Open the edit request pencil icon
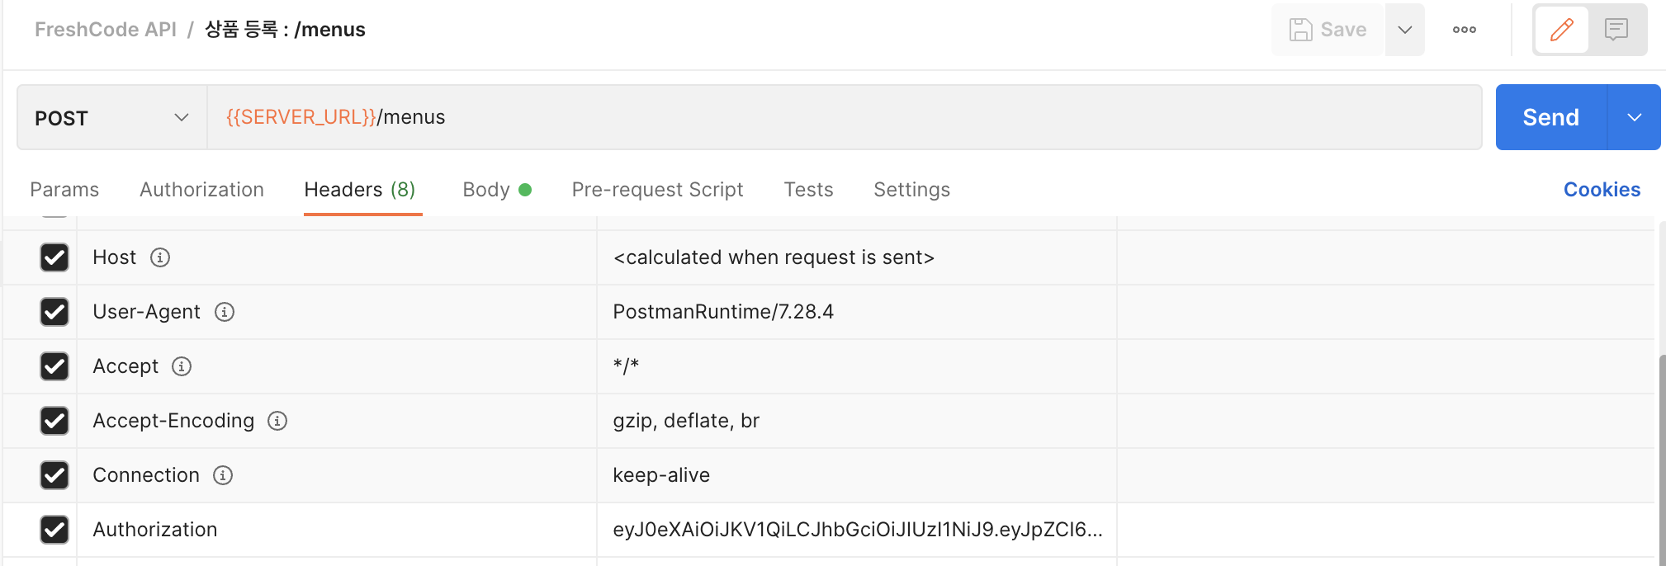 point(1561,29)
